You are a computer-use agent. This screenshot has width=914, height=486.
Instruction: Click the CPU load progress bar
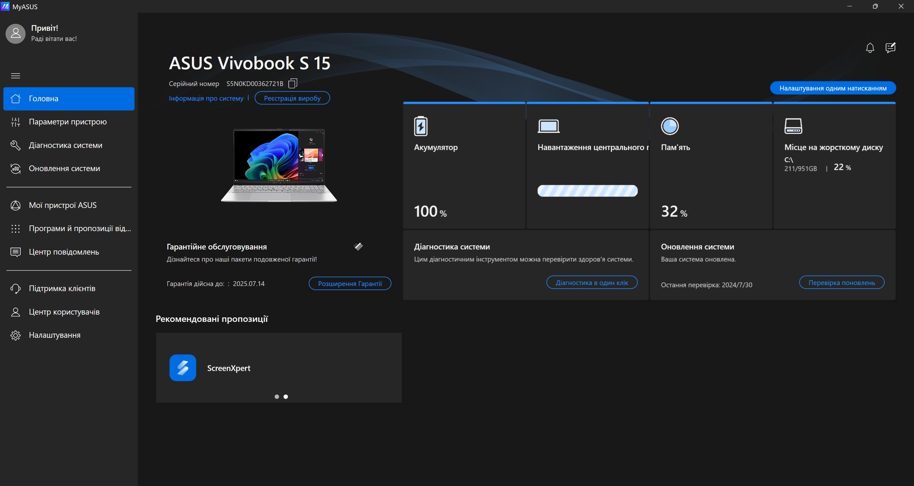pos(588,191)
